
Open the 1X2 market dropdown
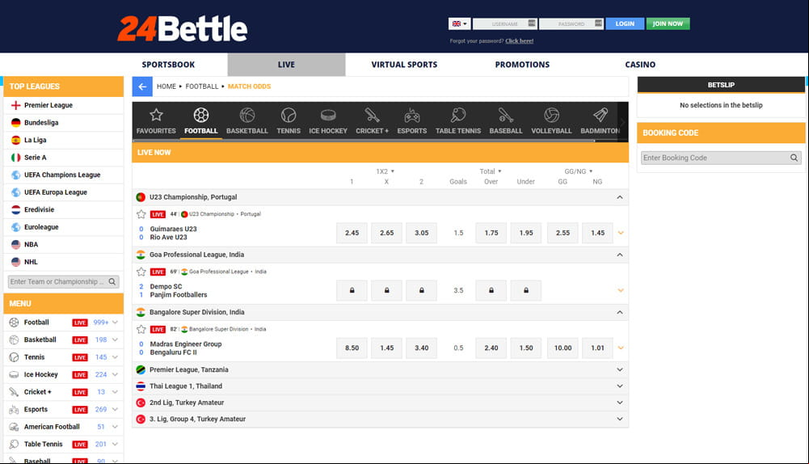point(385,171)
